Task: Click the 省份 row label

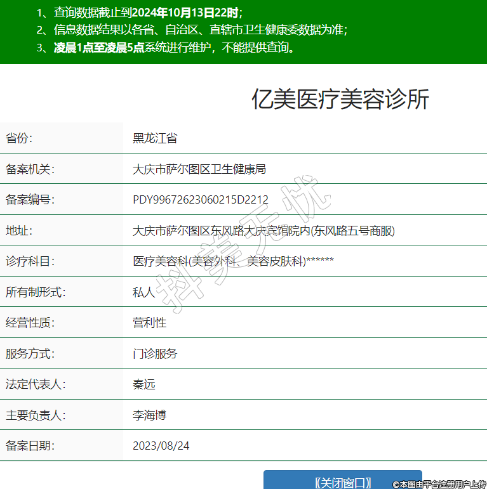Action: (x=19, y=138)
